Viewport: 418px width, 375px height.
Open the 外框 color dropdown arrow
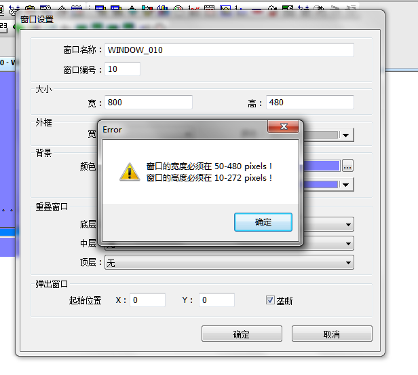tap(346, 135)
